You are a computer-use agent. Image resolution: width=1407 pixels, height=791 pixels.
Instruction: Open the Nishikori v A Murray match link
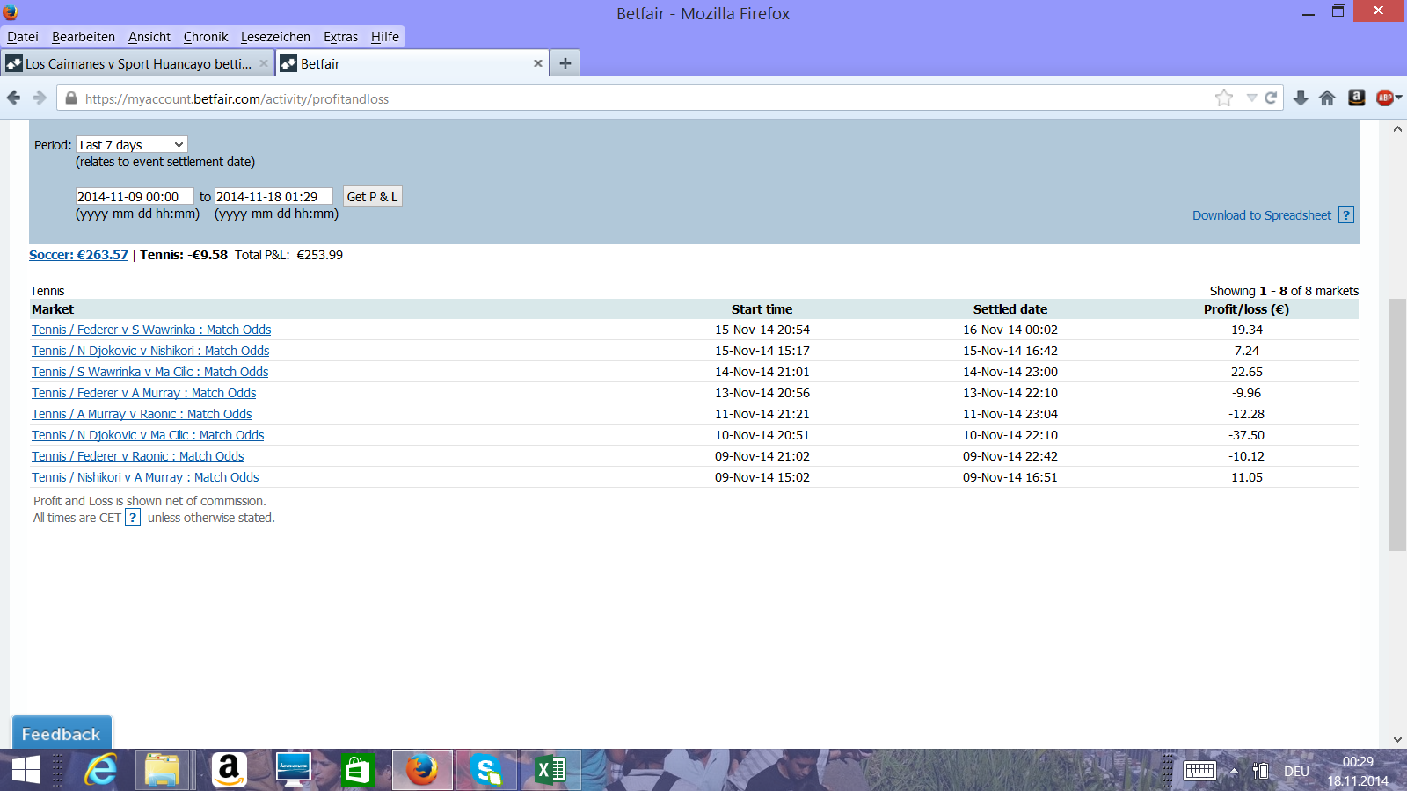[x=145, y=477]
